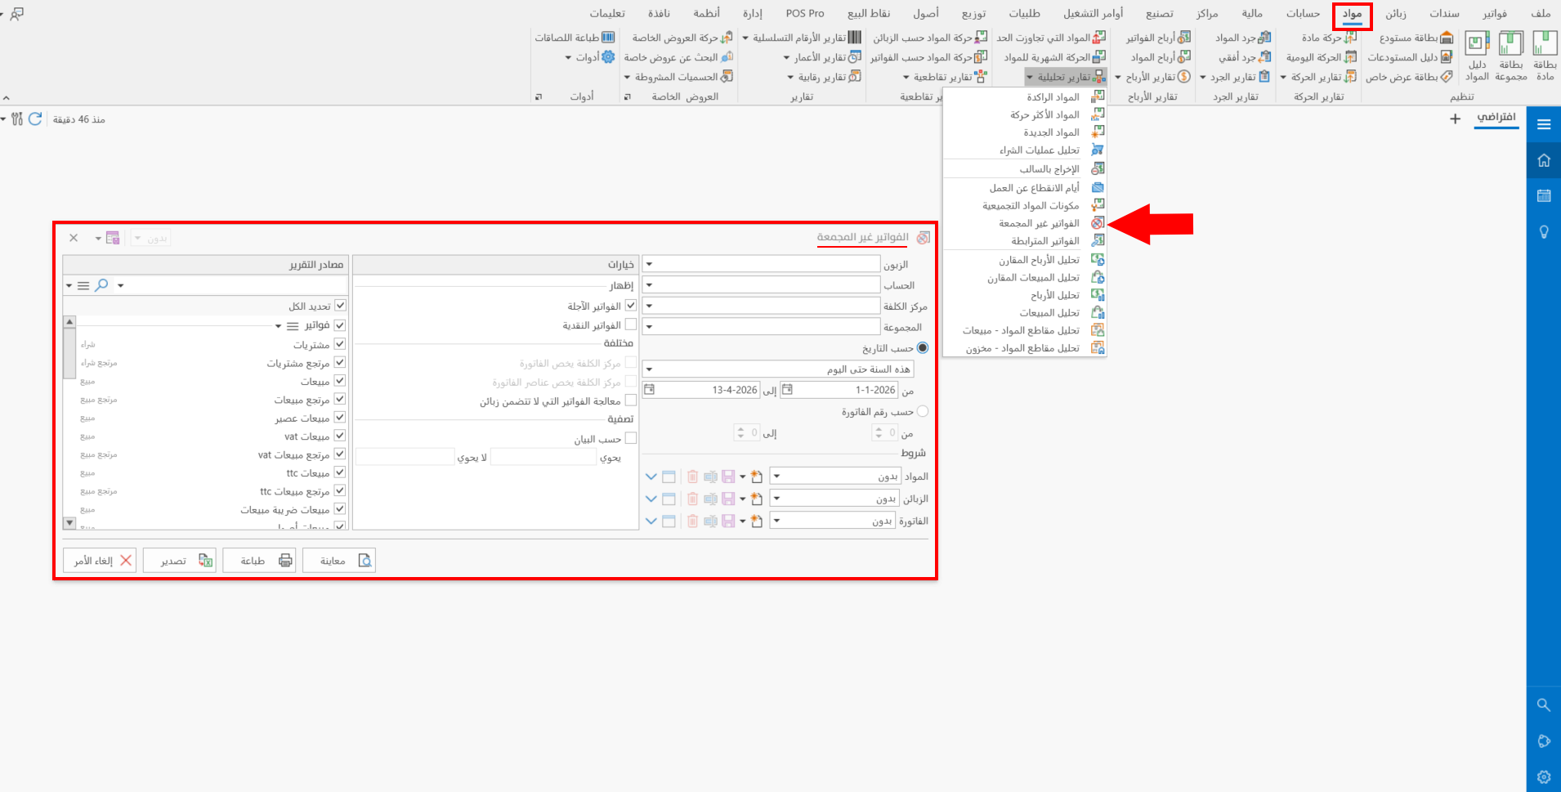The height and width of the screenshot is (792, 1561).
Task: Click the plus icon to add a tab
Action: (1455, 119)
